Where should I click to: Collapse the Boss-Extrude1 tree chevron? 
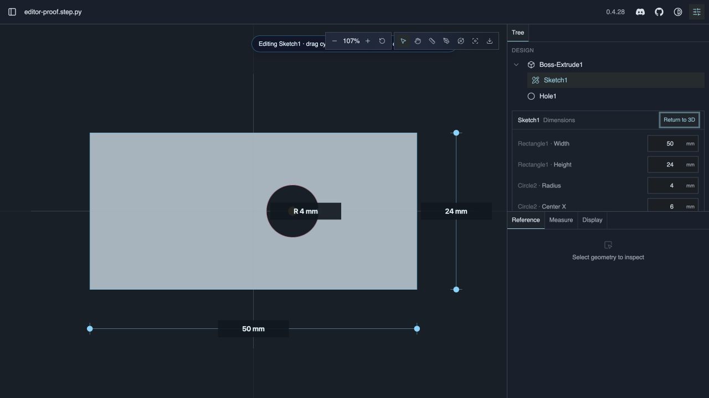pos(516,65)
